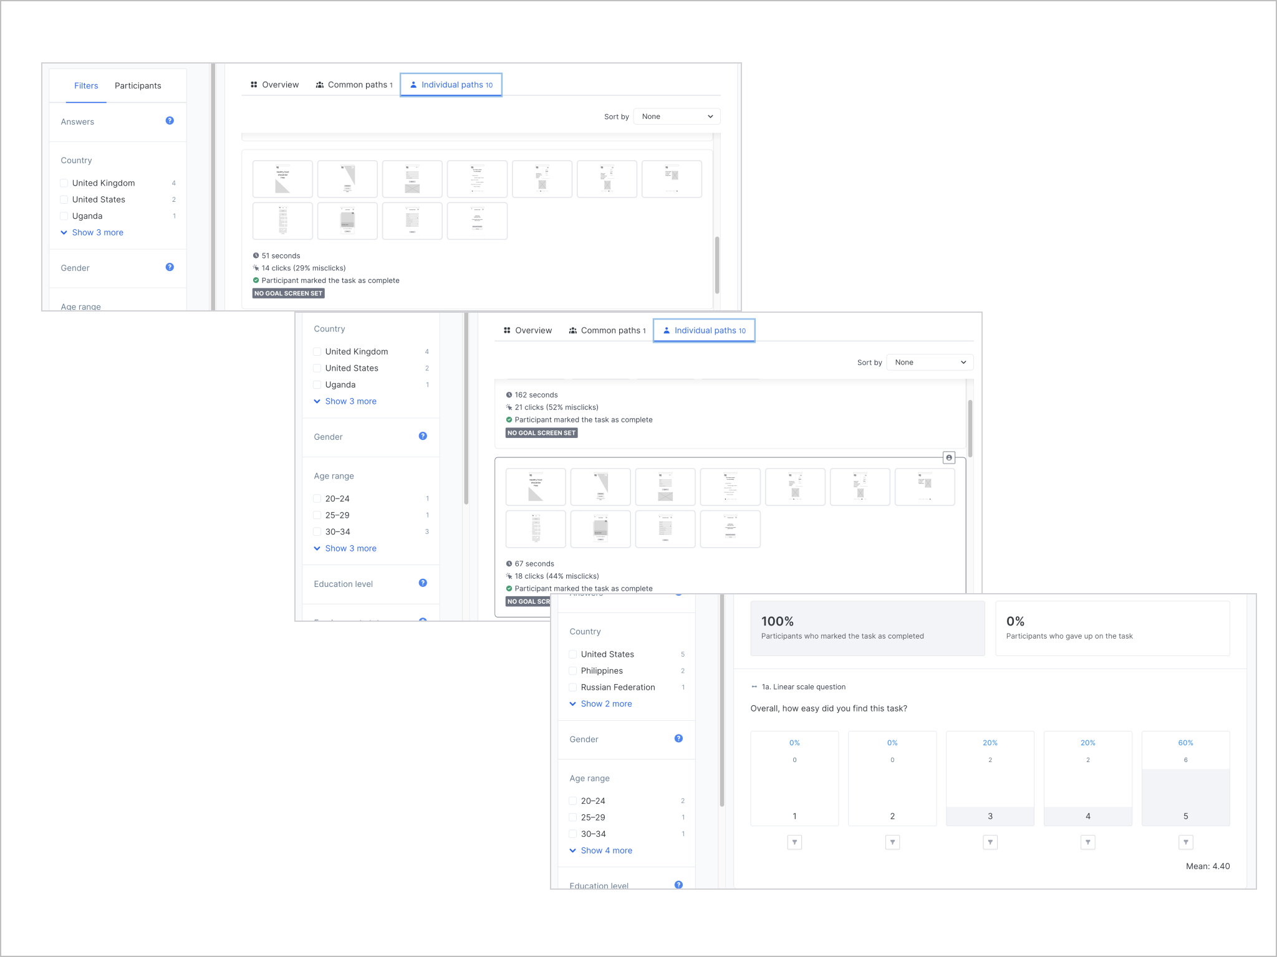This screenshot has height=957, width=1277.
Task: Check United Kingdom in the top window
Action: pos(64,183)
